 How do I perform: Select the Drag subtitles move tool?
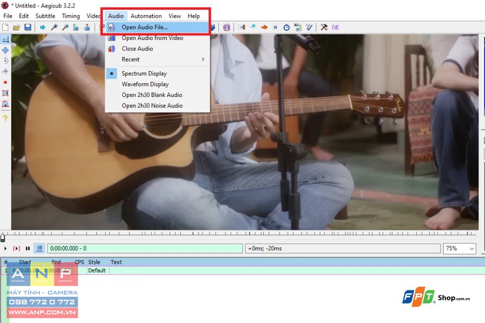click(6, 50)
